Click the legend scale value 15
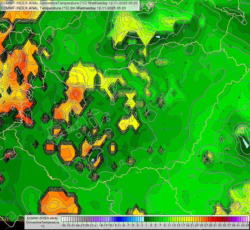The width and height of the screenshot is (250, 230). (178, 225)
